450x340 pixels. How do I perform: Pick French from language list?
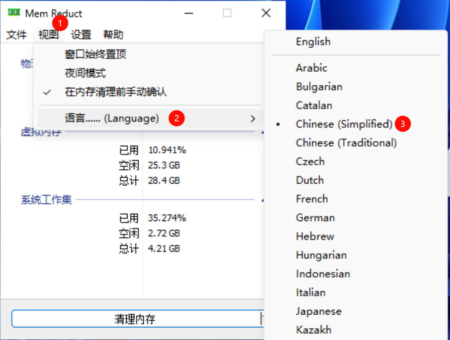click(x=312, y=199)
